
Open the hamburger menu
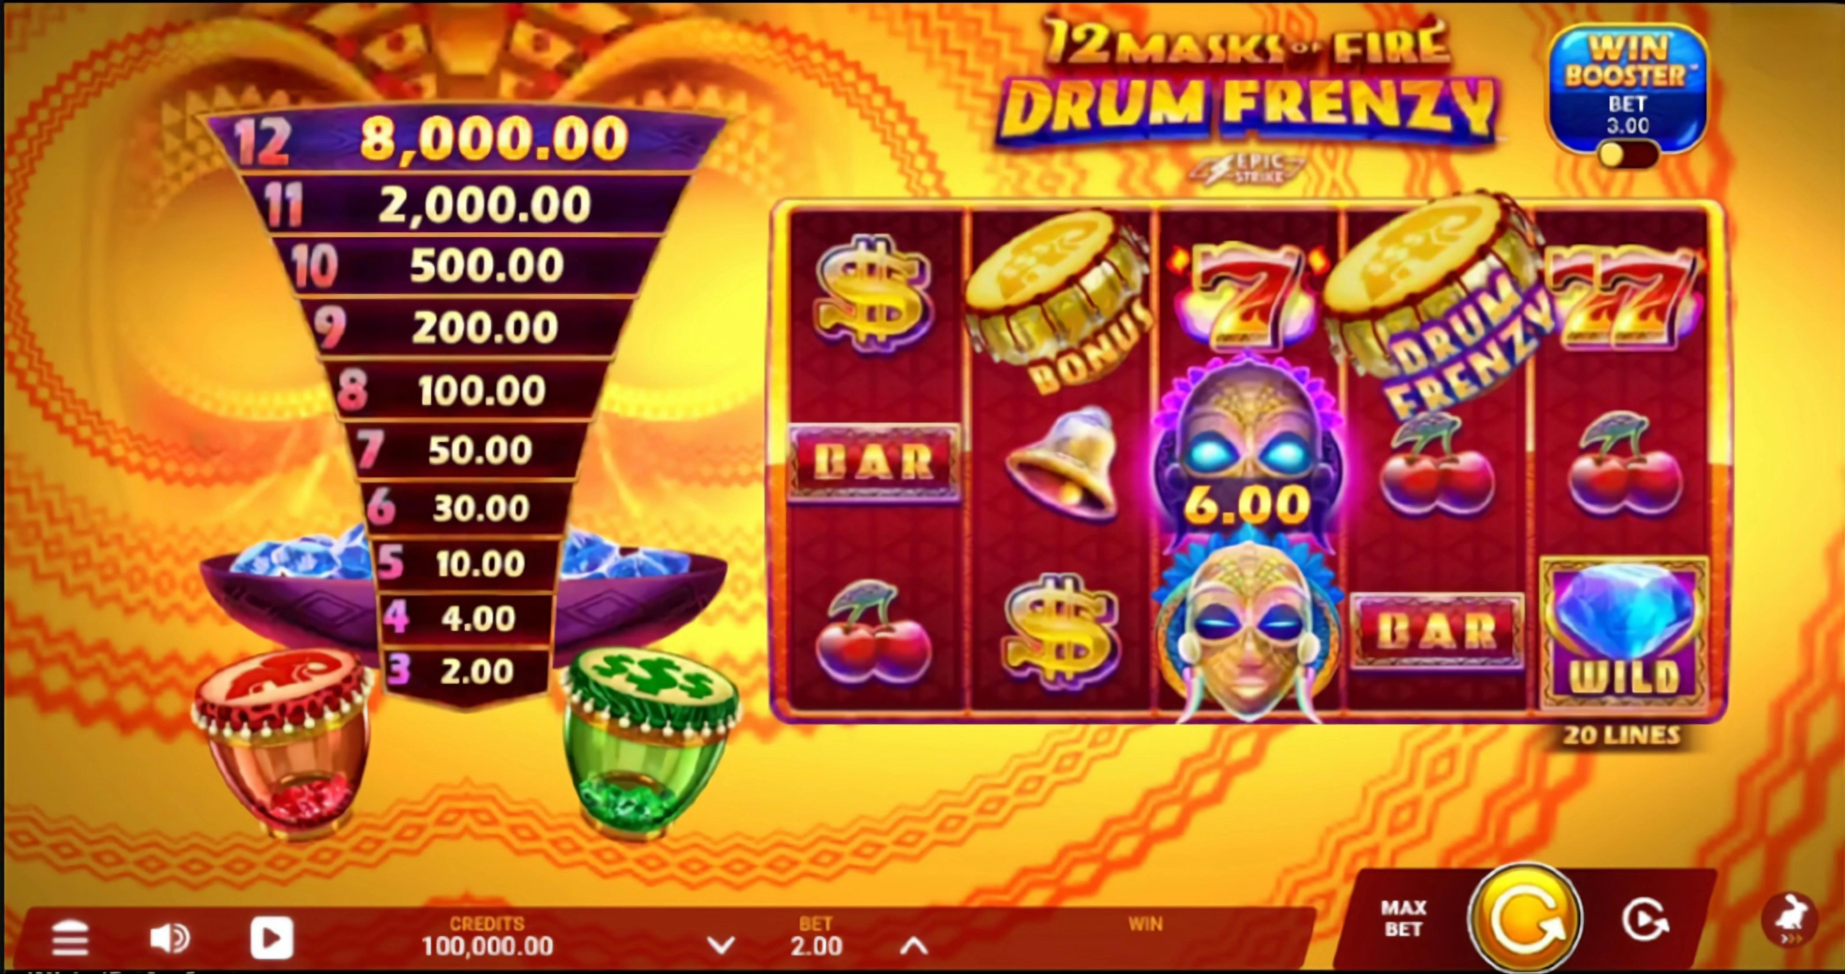pyautogui.click(x=70, y=939)
